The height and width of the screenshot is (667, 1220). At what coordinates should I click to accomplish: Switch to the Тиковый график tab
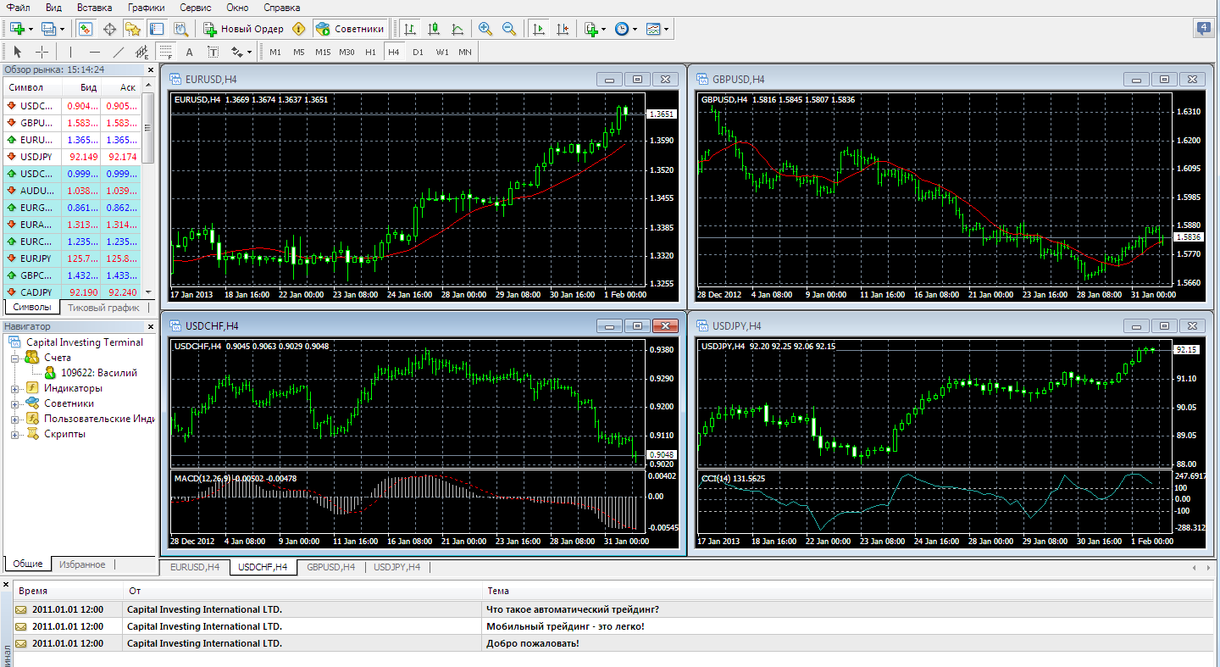(x=103, y=308)
